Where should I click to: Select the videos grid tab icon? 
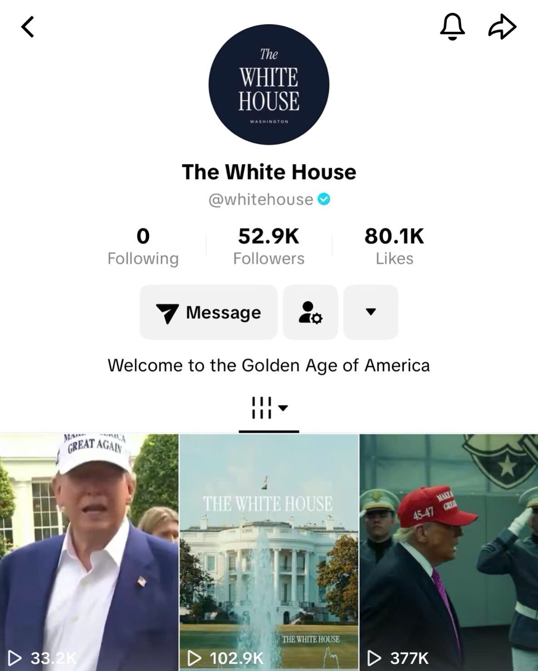pos(262,408)
